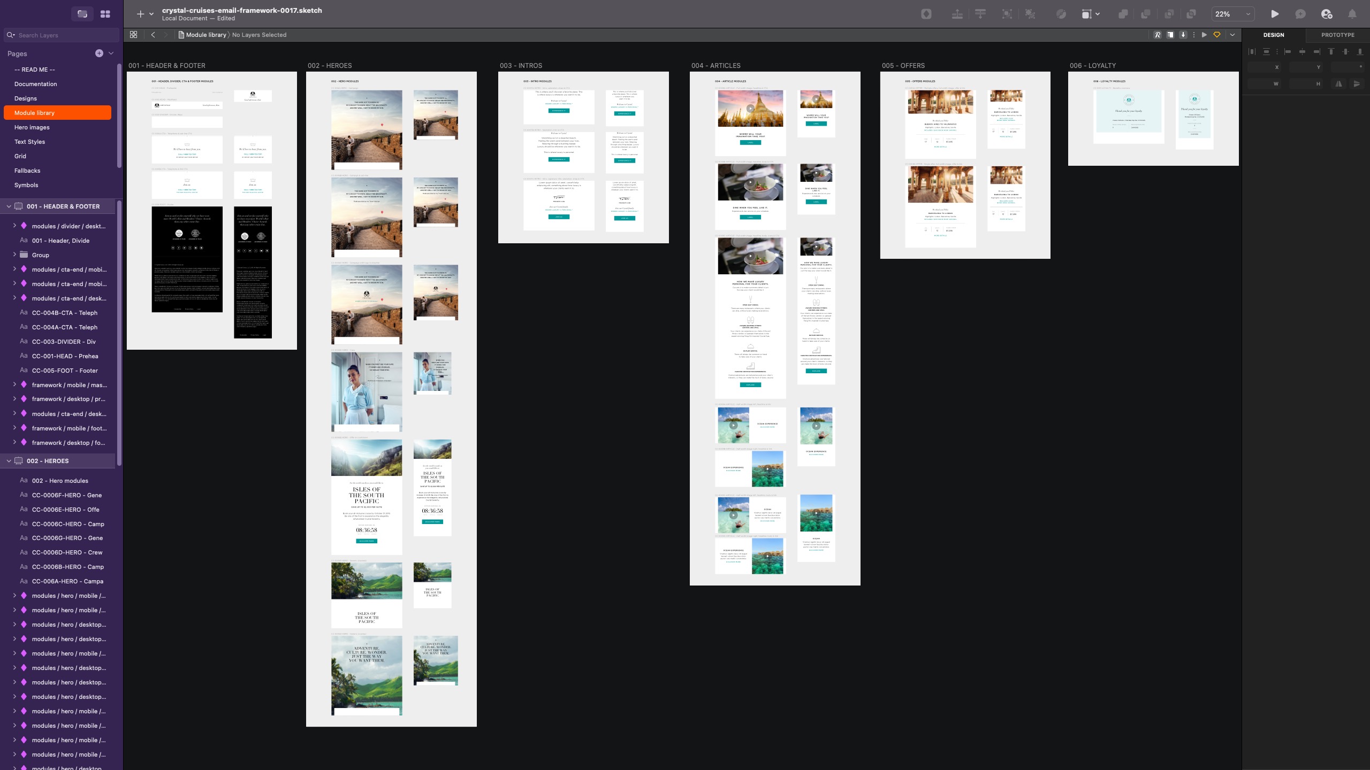Open the Resize tool dropdown arrow
The image size is (1370, 770).
click(1098, 14)
